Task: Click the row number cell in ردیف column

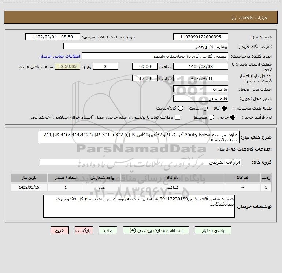Action: [266, 187]
